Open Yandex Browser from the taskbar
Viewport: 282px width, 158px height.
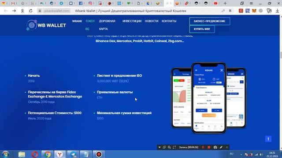(60, 154)
